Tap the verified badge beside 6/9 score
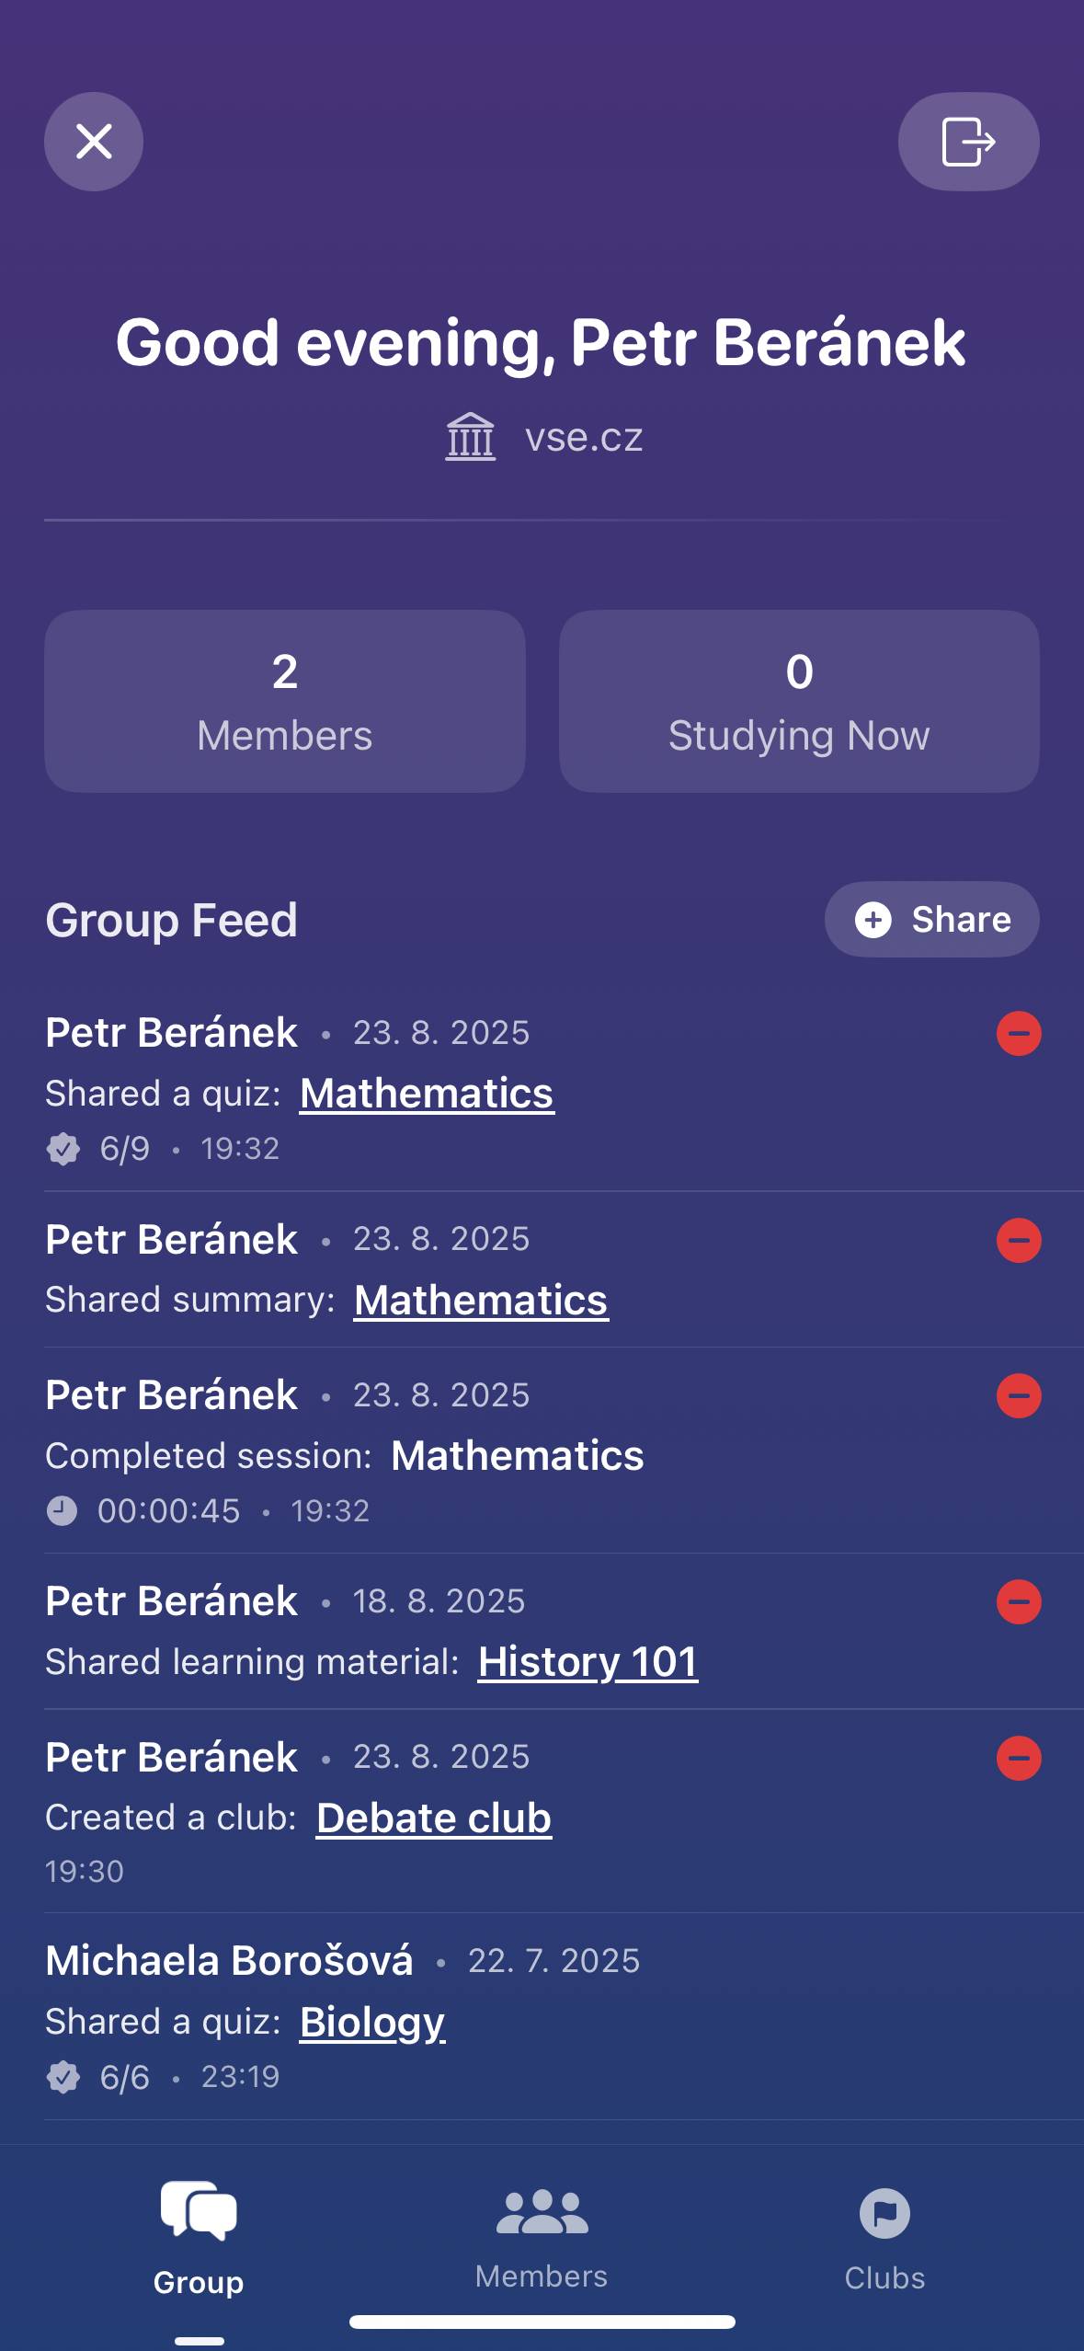The image size is (1084, 2351). pos(63,1149)
